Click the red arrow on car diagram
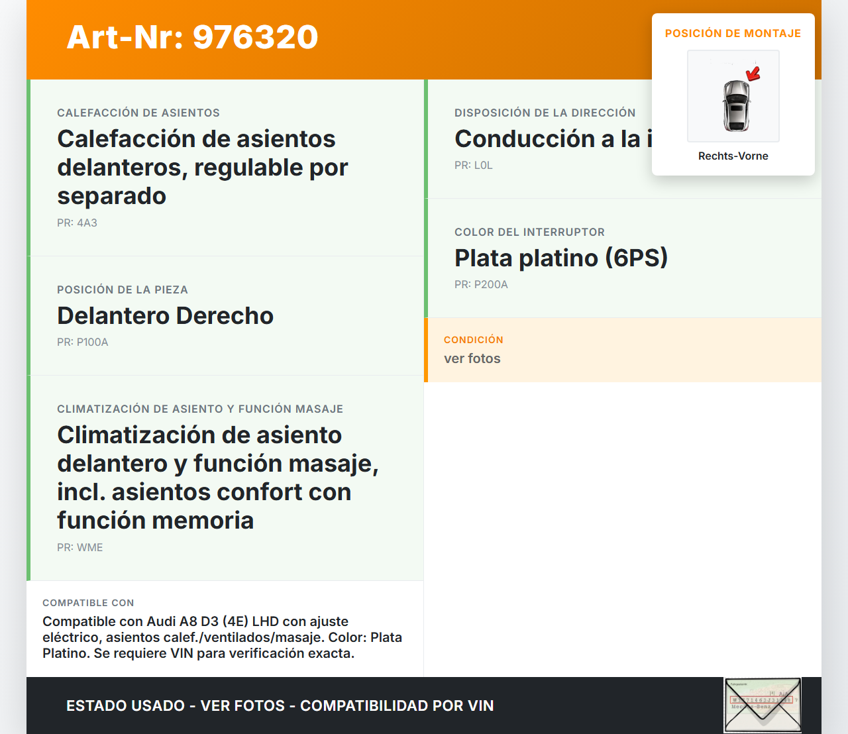 tap(753, 73)
